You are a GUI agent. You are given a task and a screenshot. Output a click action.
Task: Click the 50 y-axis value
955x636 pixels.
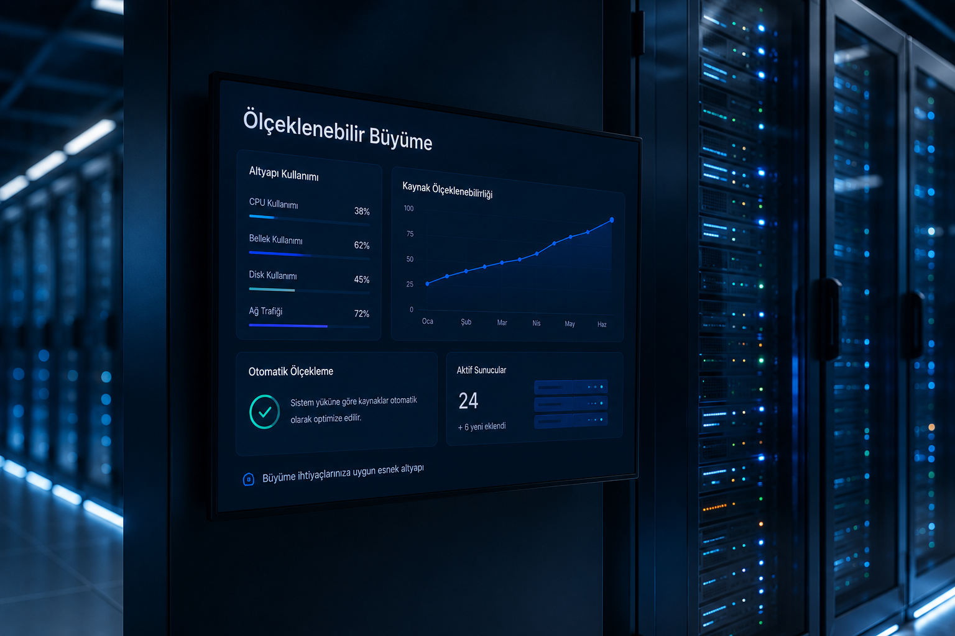pyautogui.click(x=410, y=259)
